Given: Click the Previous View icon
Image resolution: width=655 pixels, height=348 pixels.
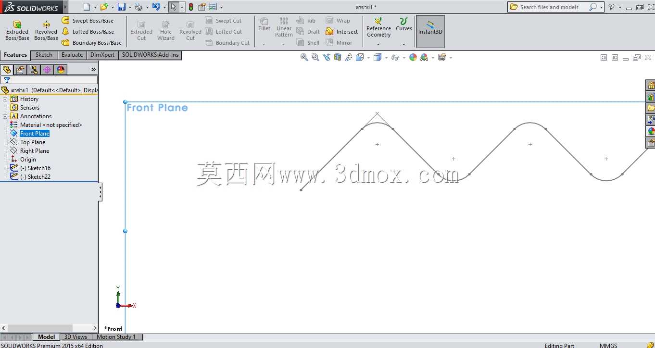Looking at the screenshot, I should (x=327, y=57).
